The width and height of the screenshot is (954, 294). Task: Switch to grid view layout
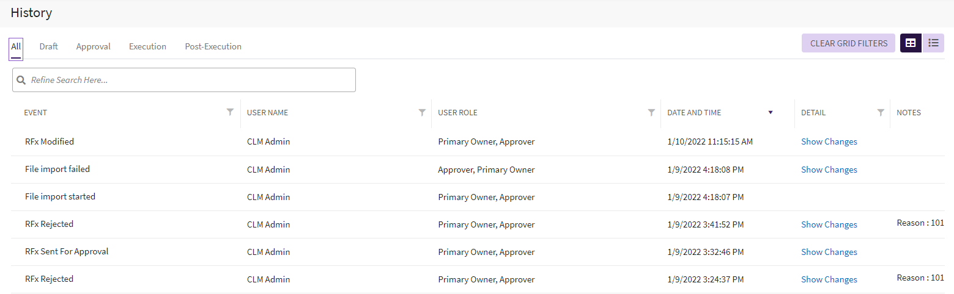pos(911,43)
